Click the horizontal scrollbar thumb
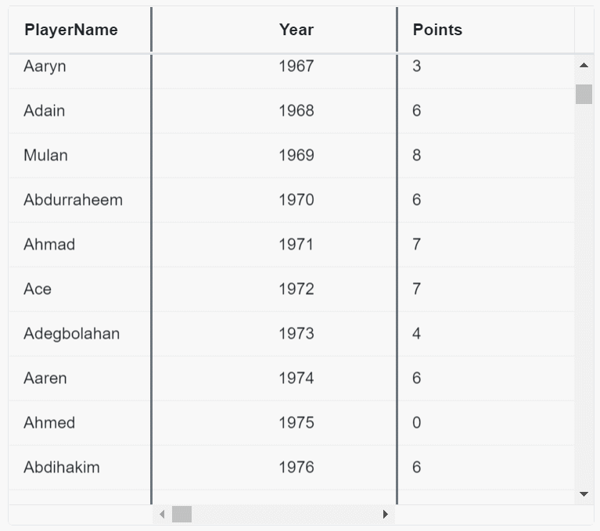Viewport: 600px width, 531px height. click(181, 515)
